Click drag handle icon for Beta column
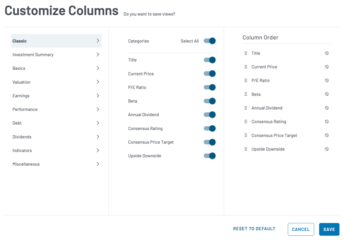Image resolution: width=344 pixels, height=240 pixels. point(246,94)
